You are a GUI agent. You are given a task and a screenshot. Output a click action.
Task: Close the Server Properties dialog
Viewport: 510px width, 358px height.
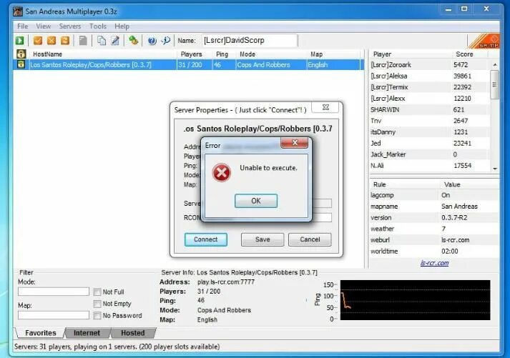pyautogui.click(x=325, y=107)
